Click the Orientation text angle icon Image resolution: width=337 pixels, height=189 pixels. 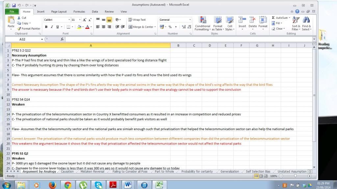117,20
